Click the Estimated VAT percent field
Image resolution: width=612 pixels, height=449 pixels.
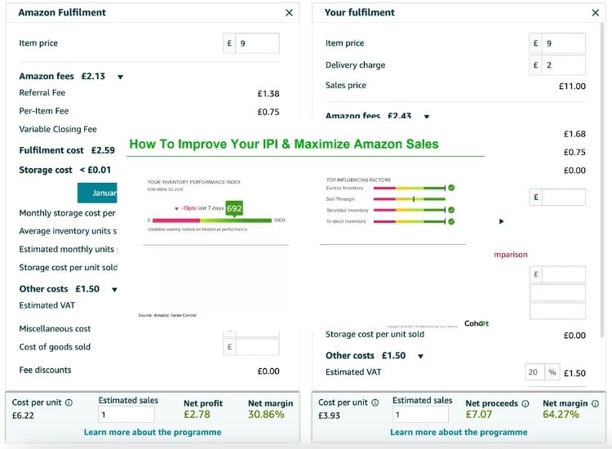pos(534,372)
